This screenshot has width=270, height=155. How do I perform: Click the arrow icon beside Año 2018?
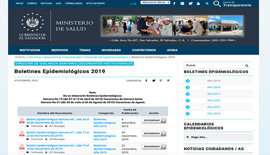(x=188, y=87)
